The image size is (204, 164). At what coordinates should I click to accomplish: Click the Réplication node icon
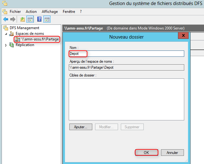12,45
